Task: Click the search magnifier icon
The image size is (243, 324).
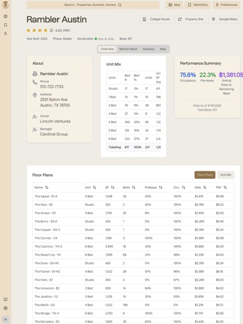Action: [119, 5]
